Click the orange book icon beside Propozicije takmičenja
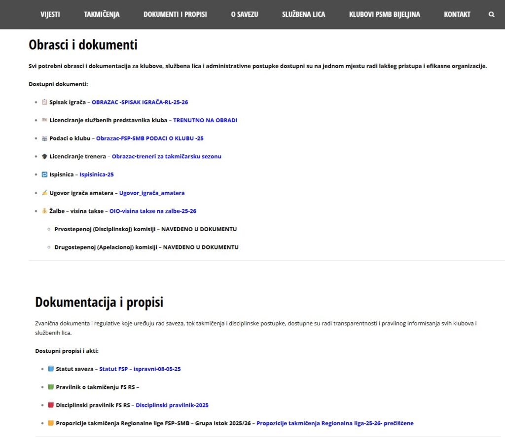 click(x=51, y=423)
